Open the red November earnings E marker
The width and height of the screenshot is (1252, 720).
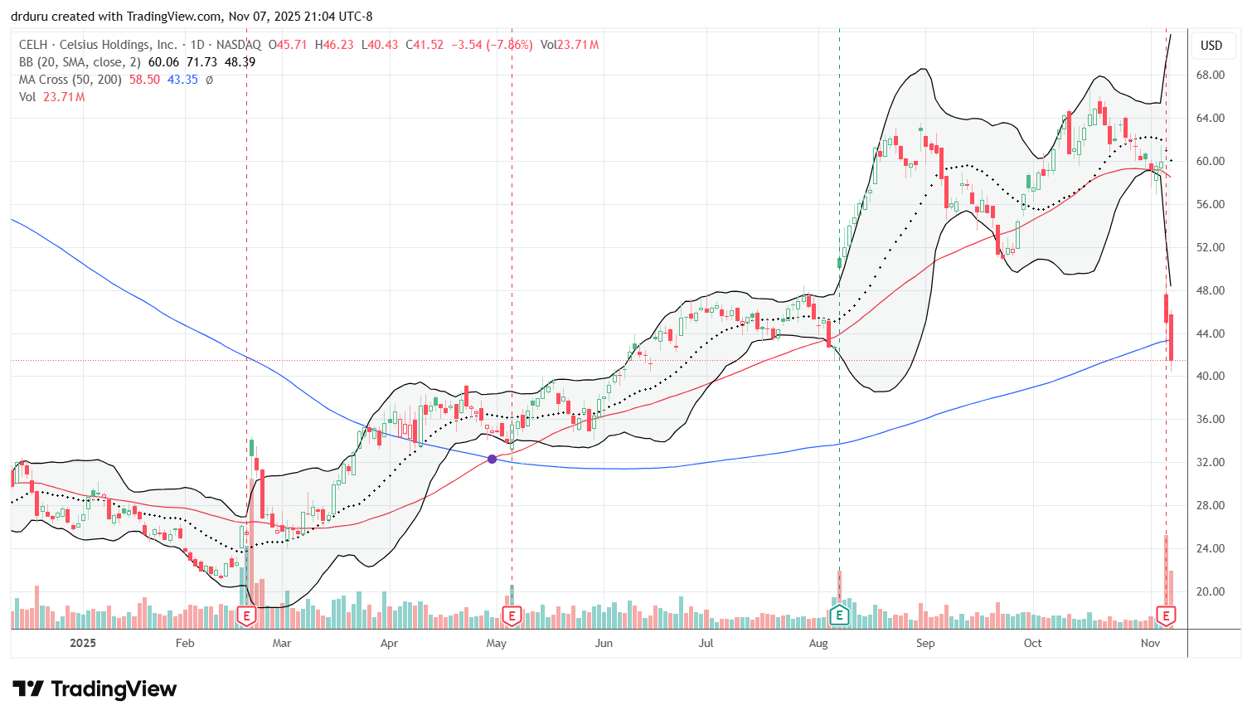point(1166,616)
